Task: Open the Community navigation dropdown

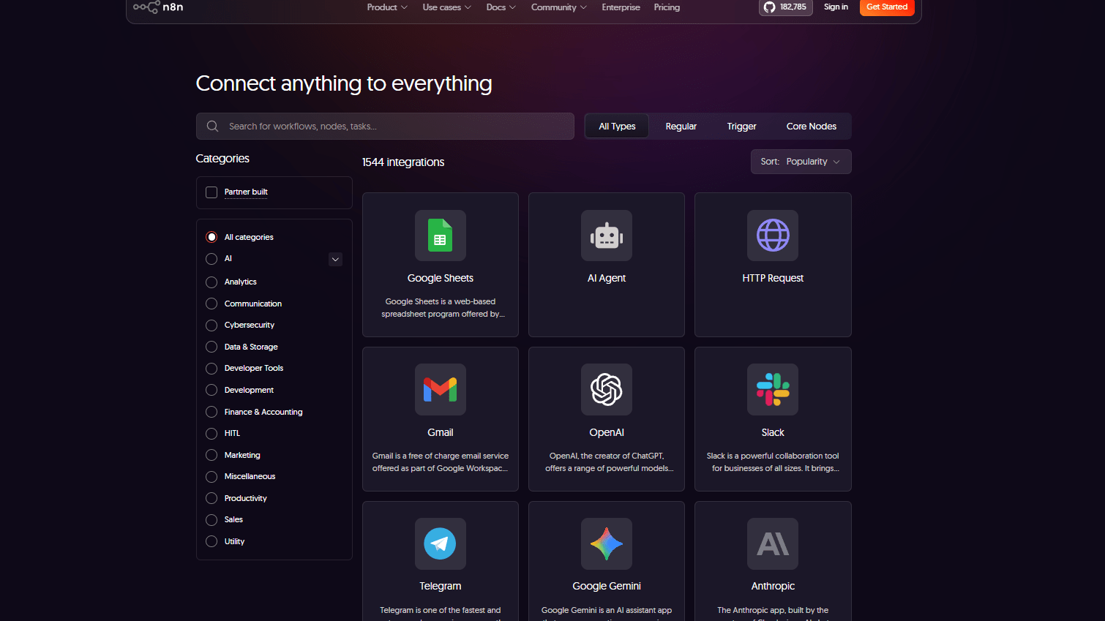Action: pyautogui.click(x=558, y=7)
